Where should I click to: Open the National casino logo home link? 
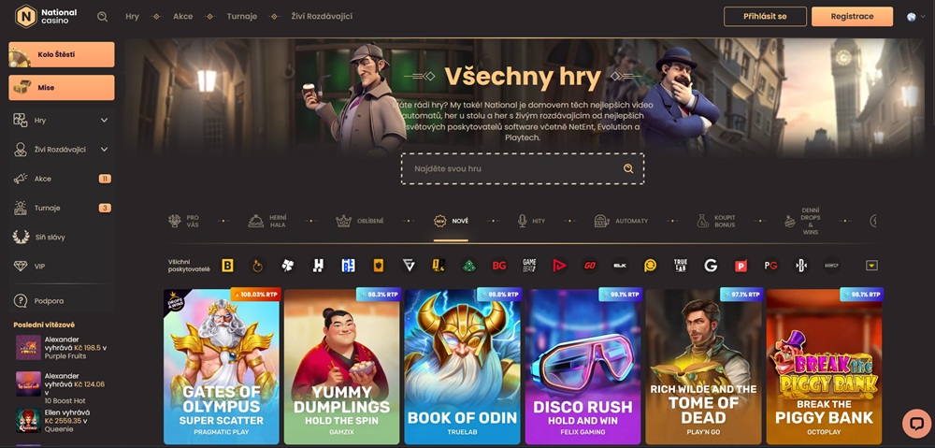46,16
